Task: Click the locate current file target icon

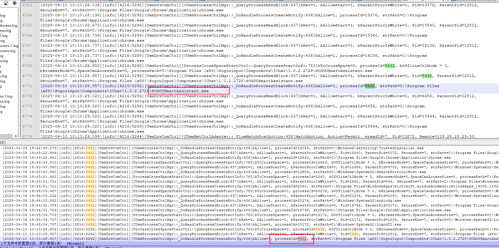Action: [15, 3]
